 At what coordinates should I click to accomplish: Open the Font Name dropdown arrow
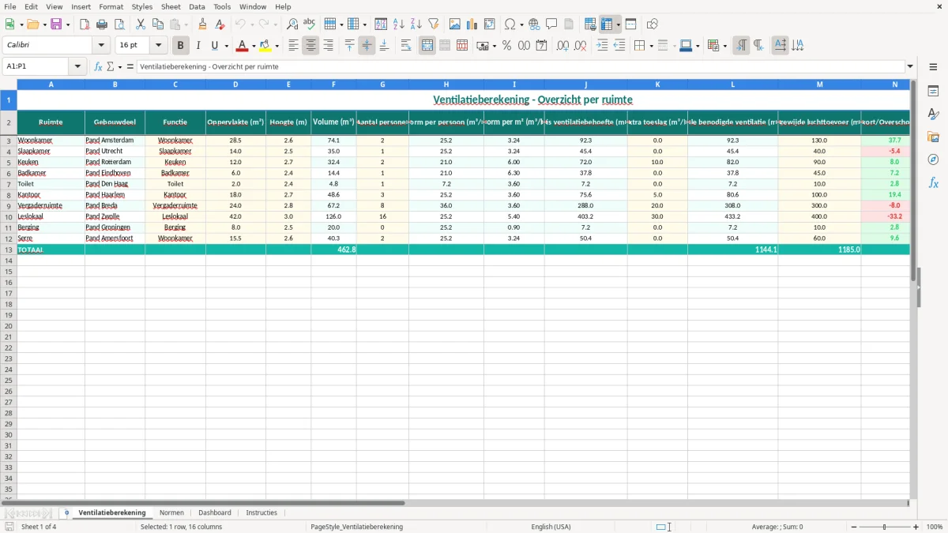coord(101,46)
